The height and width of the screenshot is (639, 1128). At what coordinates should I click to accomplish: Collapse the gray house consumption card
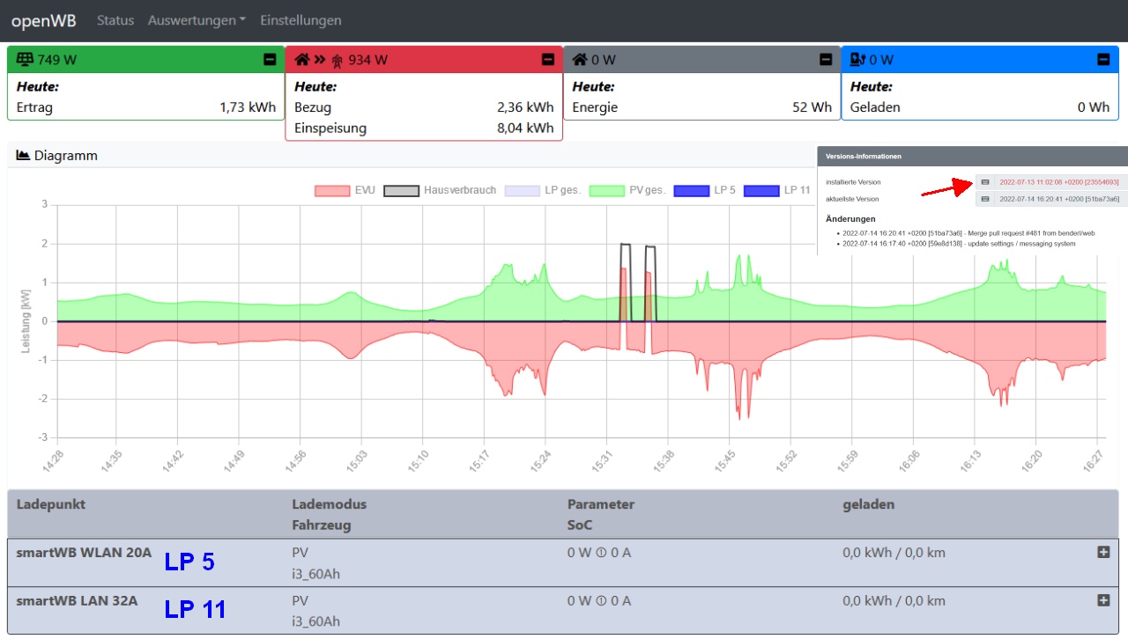pos(825,60)
